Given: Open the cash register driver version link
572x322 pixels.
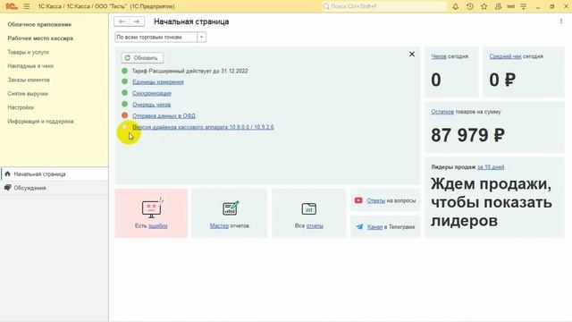Looking at the screenshot, I should [203, 127].
